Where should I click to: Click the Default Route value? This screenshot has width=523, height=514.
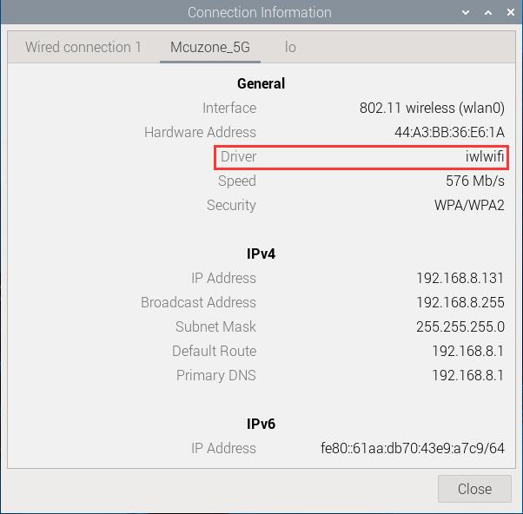(468, 351)
